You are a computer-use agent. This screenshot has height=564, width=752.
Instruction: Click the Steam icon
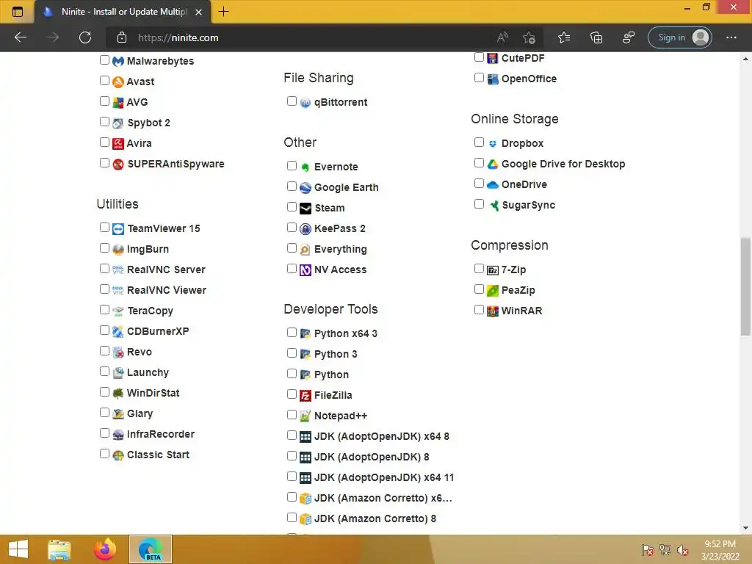coord(305,208)
